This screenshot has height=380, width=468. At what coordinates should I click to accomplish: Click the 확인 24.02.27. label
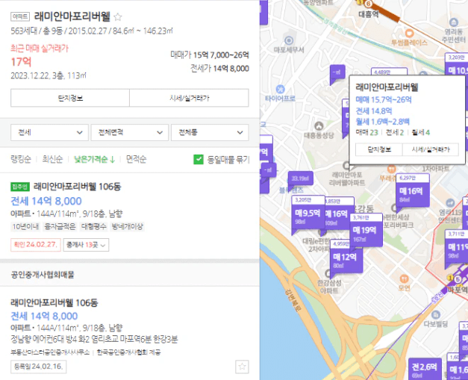tap(36, 245)
